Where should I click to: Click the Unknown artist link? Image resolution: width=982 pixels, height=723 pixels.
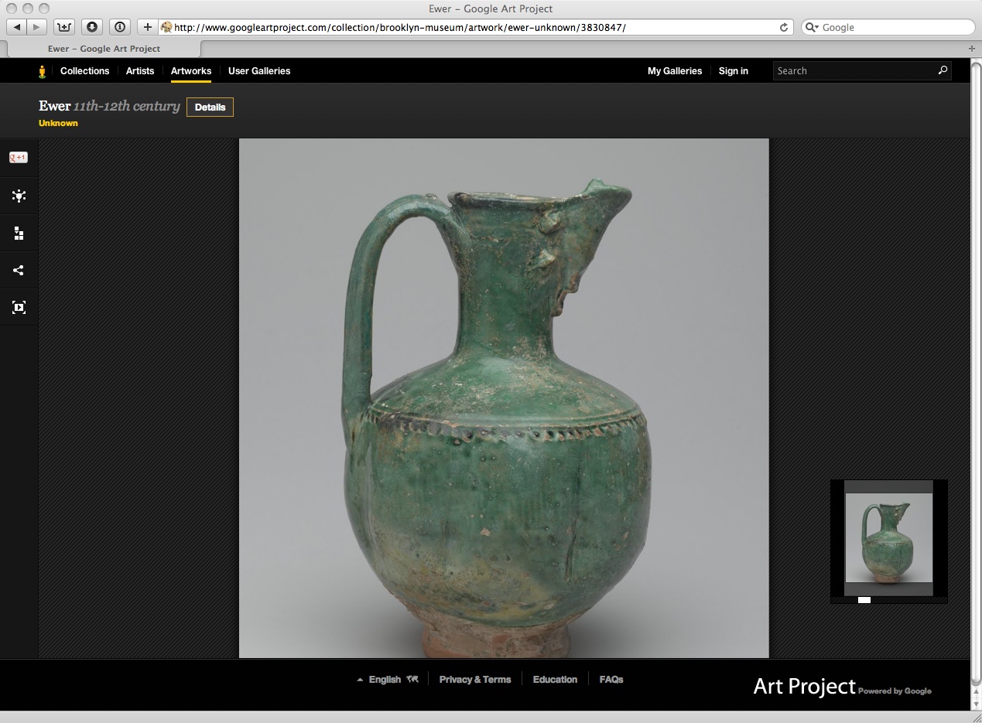coord(58,123)
